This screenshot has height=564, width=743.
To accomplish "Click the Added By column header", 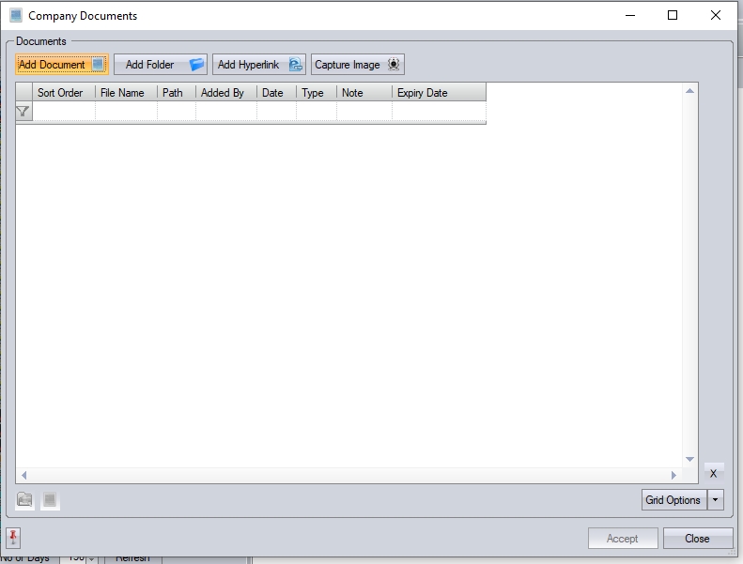I will point(226,92).
